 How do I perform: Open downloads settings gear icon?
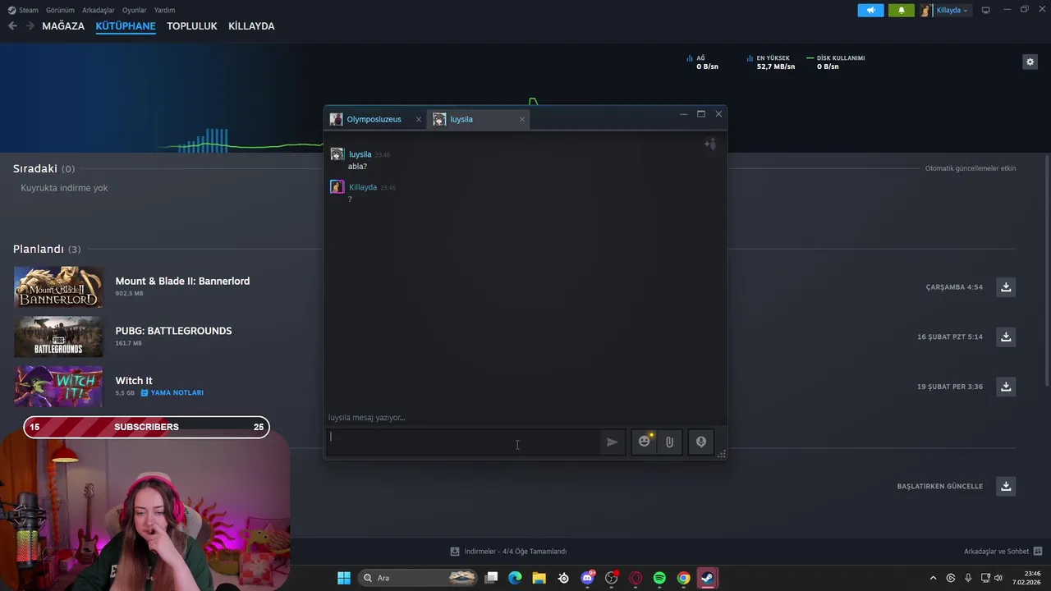1030,62
